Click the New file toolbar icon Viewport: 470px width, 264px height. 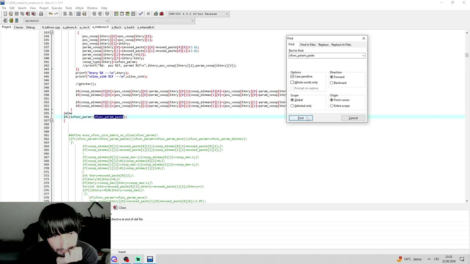5,14
